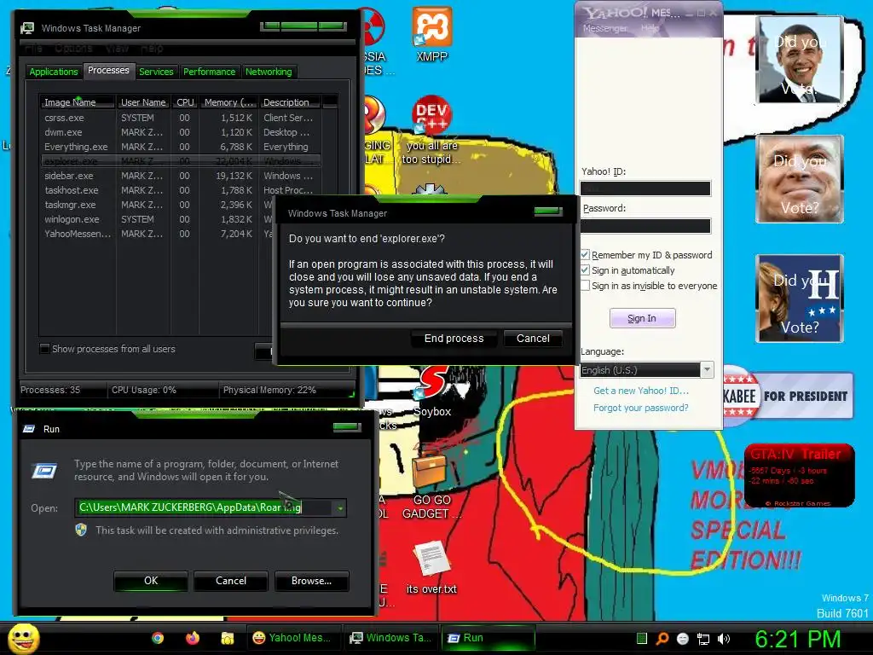This screenshot has height=655, width=873.
Task: Select the Run taskbar button
Action: (489, 638)
